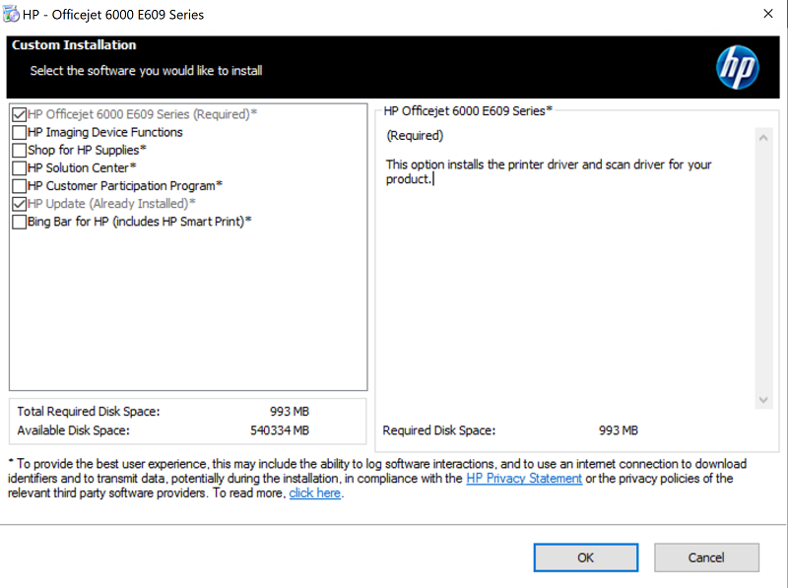Toggle the HP Update checkbox
The width and height of the screenshot is (788, 588).
pos(19,204)
